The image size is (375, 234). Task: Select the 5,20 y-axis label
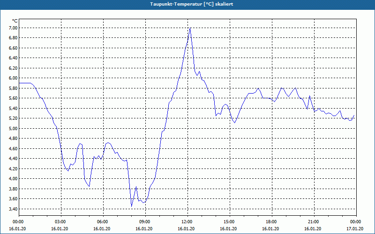point(14,118)
